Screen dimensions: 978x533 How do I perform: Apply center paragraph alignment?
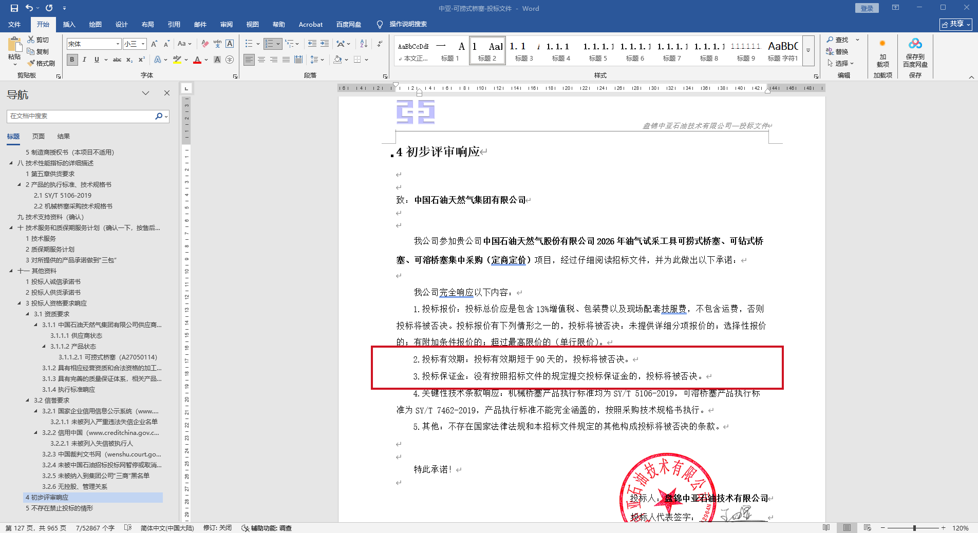pyautogui.click(x=261, y=60)
